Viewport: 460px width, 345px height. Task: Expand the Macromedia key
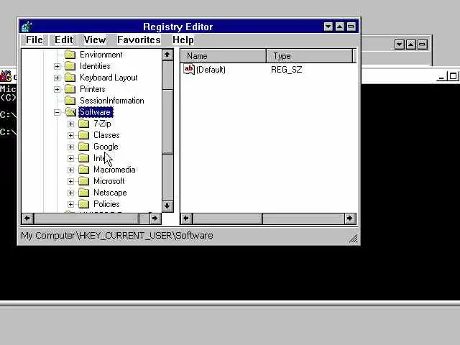point(70,170)
